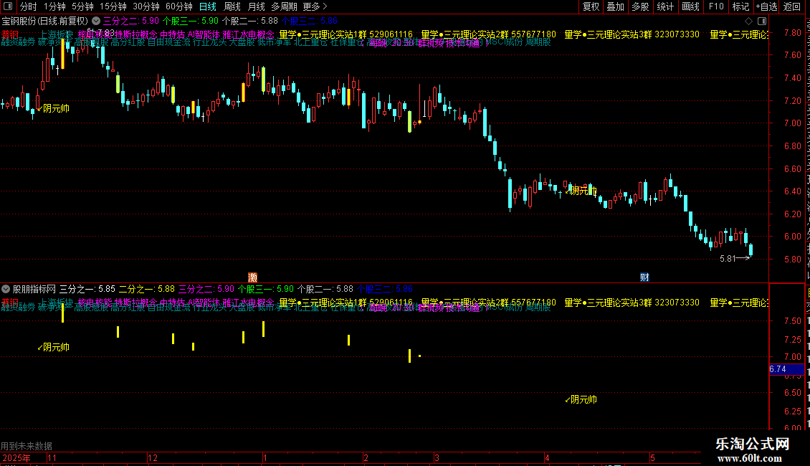
Task: Open the round dropdown beside 宝钢股份 title
Action: 96,22
